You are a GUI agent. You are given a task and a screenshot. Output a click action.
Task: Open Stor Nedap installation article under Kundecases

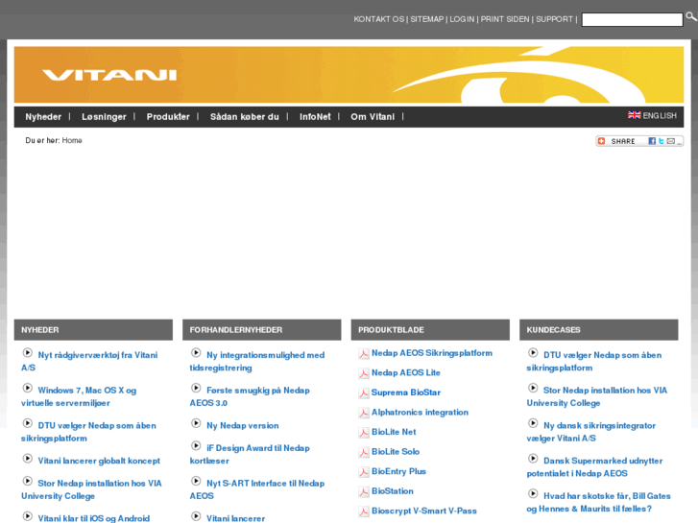pyautogui.click(x=596, y=396)
